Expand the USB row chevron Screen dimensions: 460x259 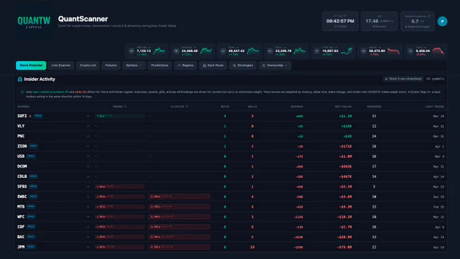88,156
